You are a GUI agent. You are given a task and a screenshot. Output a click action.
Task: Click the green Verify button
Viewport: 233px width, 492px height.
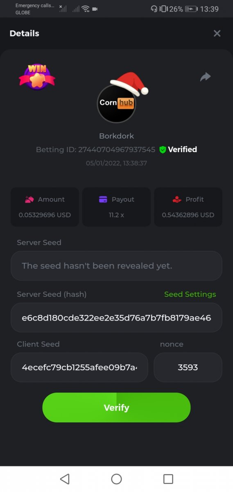point(116,408)
